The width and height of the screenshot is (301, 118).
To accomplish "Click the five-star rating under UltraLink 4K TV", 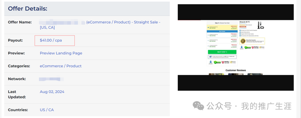I will 243,25.
